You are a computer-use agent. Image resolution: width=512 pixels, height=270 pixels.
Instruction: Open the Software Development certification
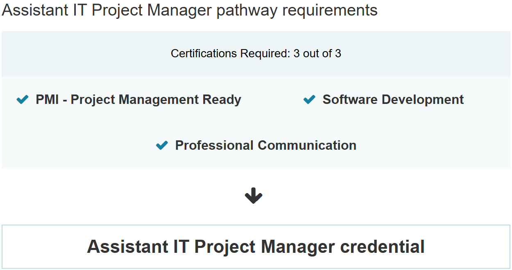pos(393,99)
